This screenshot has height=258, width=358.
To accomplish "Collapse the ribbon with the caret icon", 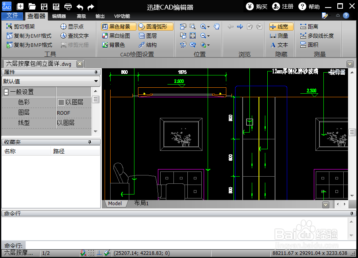I will coord(338,15).
